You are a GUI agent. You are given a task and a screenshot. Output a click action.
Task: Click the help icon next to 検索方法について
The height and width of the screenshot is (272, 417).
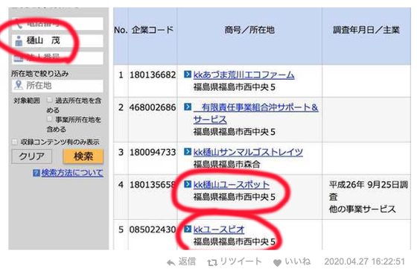(36, 173)
